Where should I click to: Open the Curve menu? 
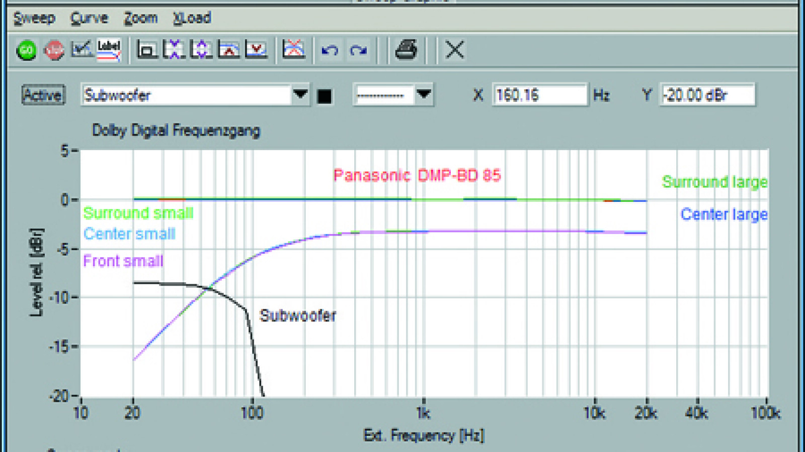coord(90,18)
